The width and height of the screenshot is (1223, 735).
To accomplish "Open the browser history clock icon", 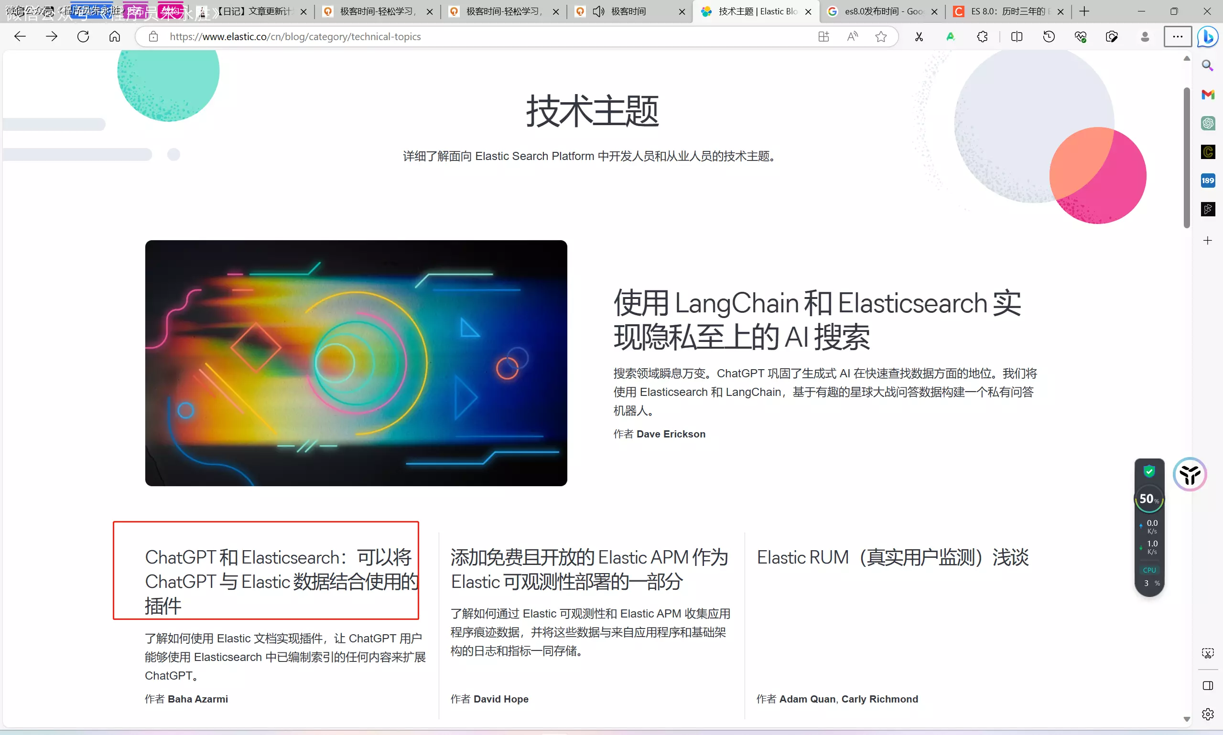I will click(1049, 36).
